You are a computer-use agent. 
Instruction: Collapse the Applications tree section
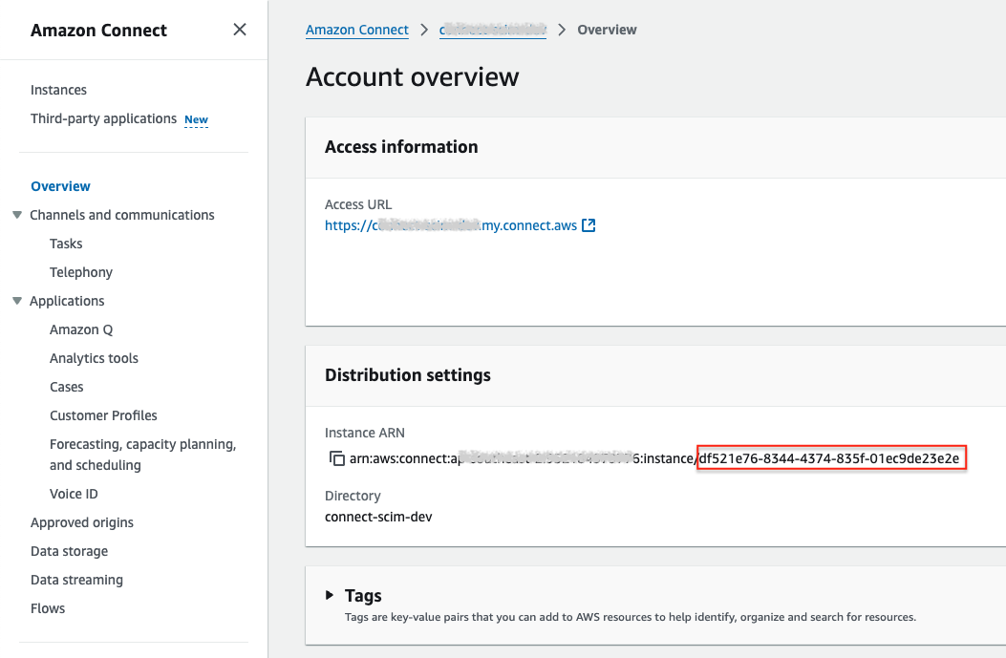(x=17, y=301)
